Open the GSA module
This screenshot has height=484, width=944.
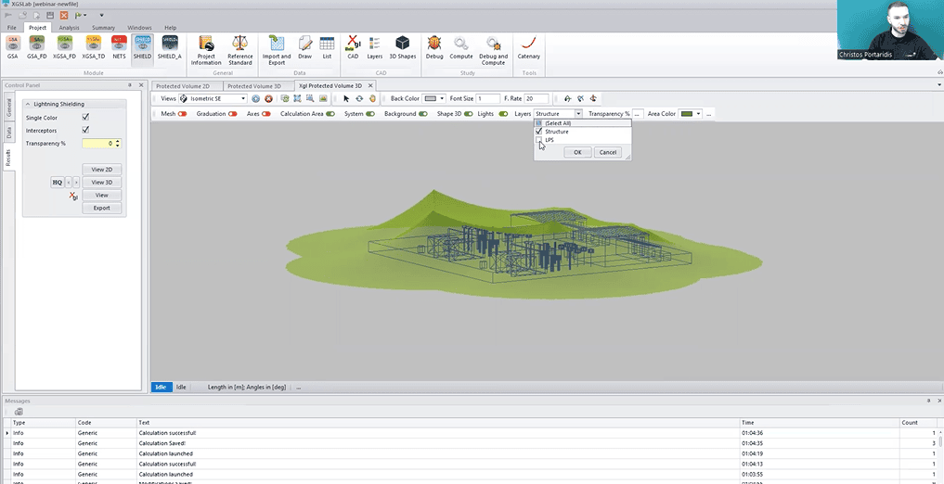[x=13, y=47]
